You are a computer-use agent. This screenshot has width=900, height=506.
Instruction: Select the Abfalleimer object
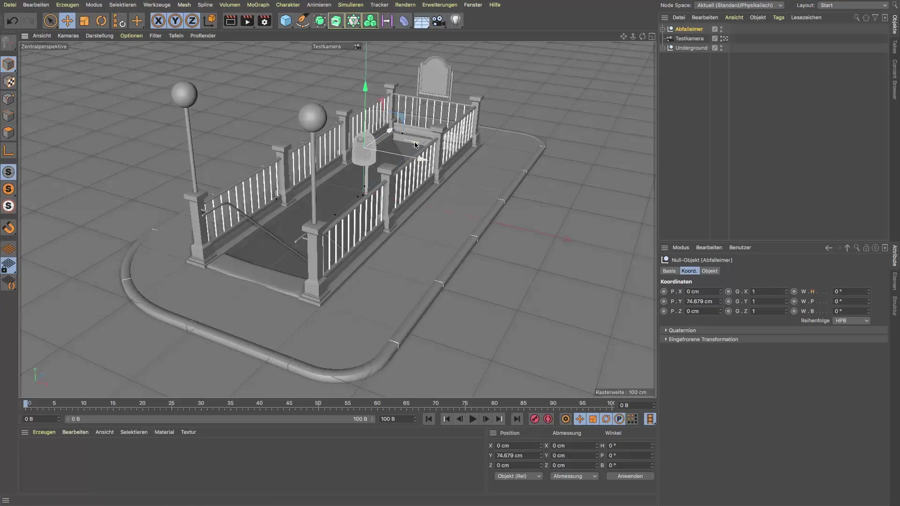coord(689,29)
